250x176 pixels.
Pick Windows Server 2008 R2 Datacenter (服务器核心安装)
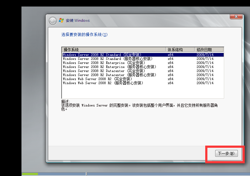coord(109,75)
